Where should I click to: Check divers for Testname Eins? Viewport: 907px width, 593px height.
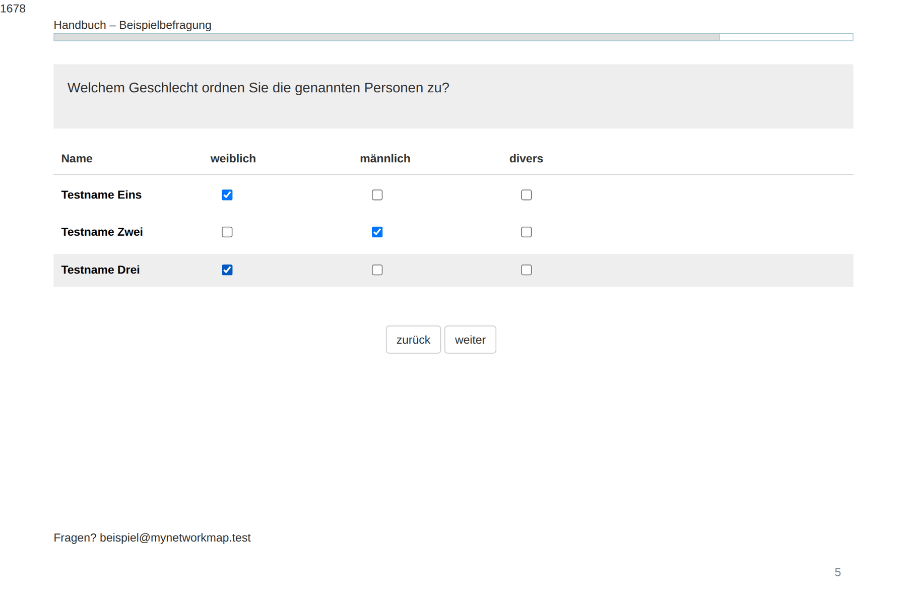(526, 195)
